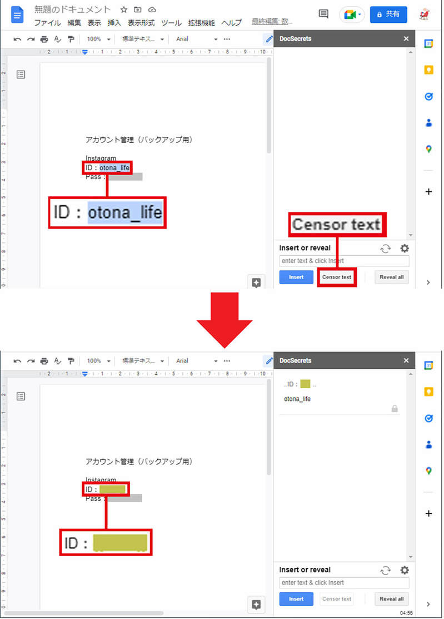Open the settings gear in upper DocSecrets panel
This screenshot has width=444, height=619.
pos(405,248)
